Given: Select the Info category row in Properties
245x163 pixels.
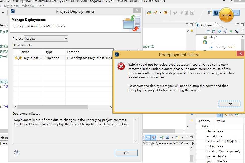Looking at the screenshot, I should click(220, 126).
